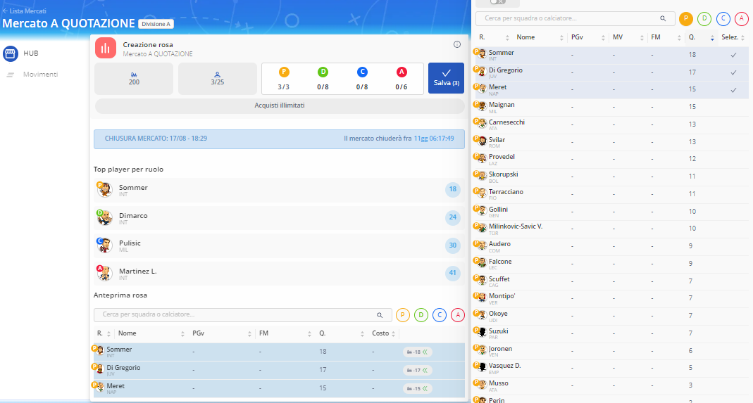The image size is (753, 403).
Task: Select the blue C role counter 0/8
Action: pyautogui.click(x=362, y=79)
